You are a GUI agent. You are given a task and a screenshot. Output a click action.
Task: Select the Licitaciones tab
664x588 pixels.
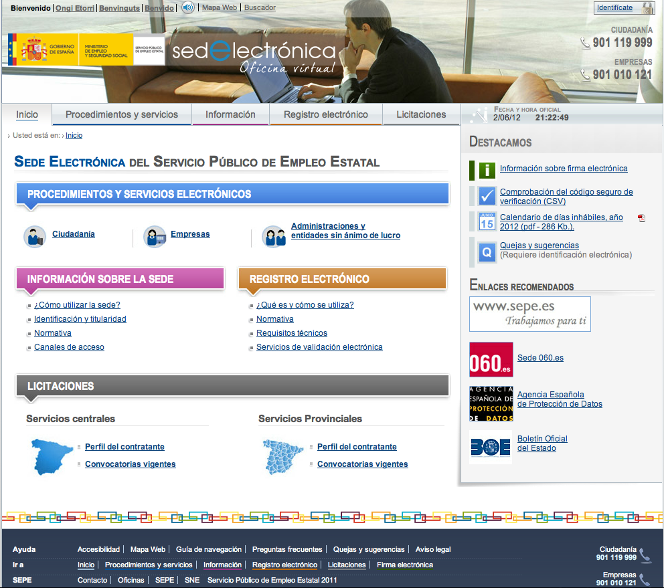tap(421, 114)
